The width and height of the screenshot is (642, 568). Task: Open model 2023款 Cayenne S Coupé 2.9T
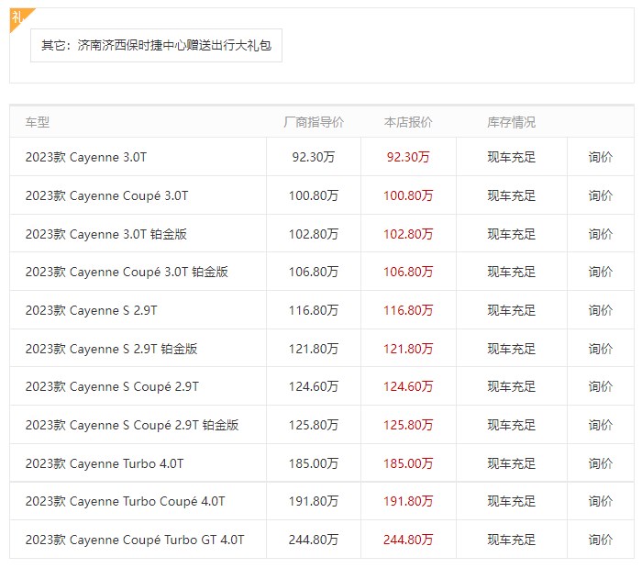[112, 386]
